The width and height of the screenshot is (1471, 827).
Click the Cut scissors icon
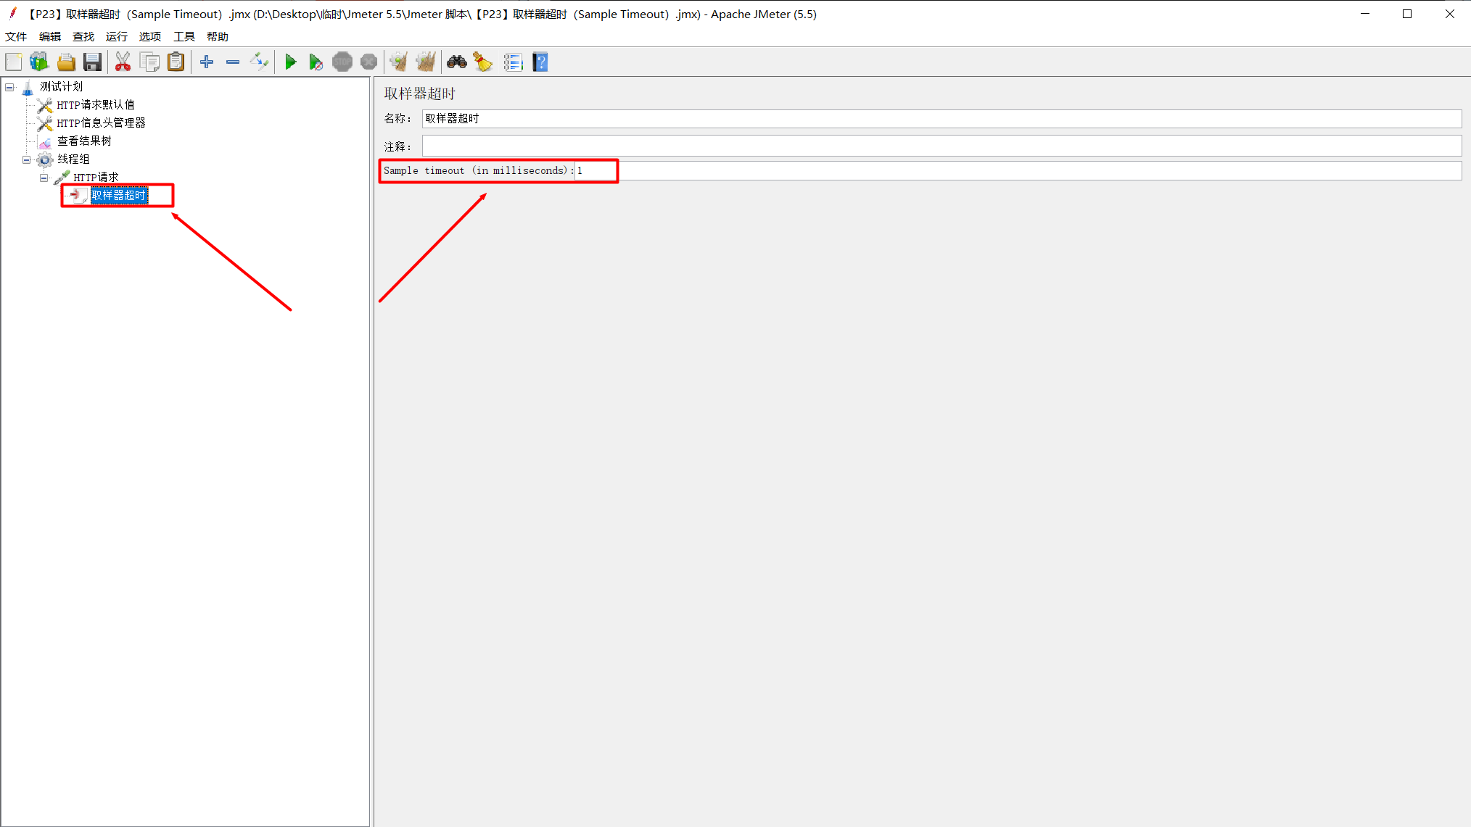click(123, 62)
